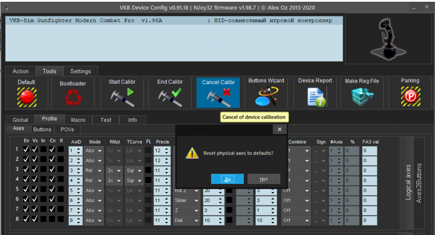Switch to the Settings tab
The width and height of the screenshot is (435, 235).
[80, 71]
